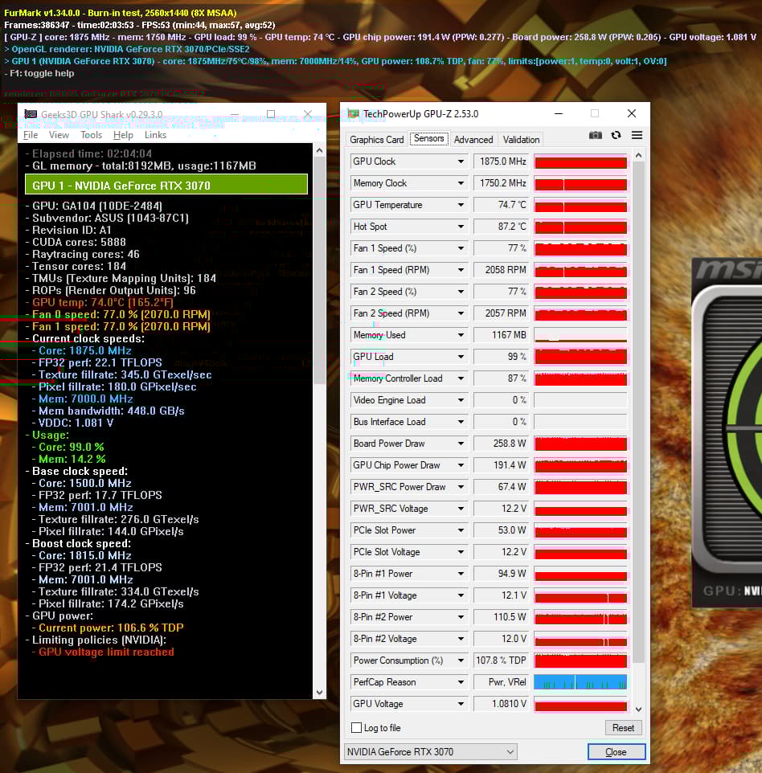Enable the Log to file checkbox
This screenshot has width=762, height=773.
[x=355, y=727]
